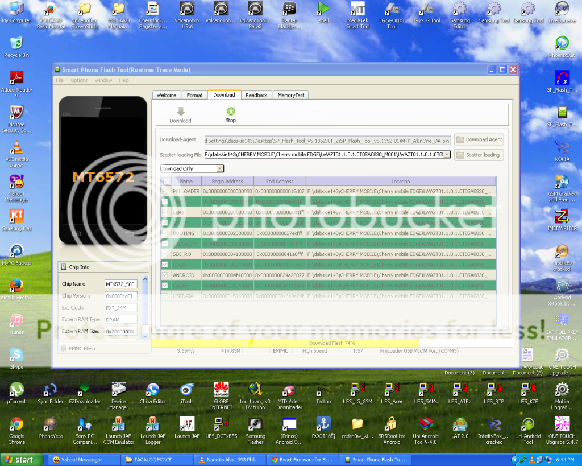
Task: Launch Samsung Flasher desktop icon
Action: (x=255, y=424)
